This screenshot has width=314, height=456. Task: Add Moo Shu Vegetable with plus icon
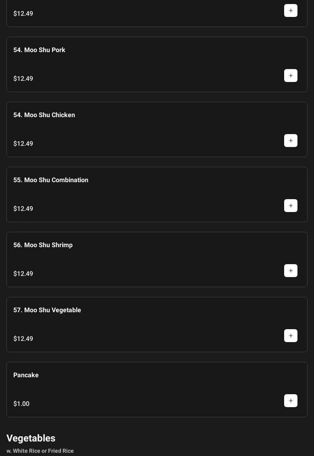click(x=291, y=336)
